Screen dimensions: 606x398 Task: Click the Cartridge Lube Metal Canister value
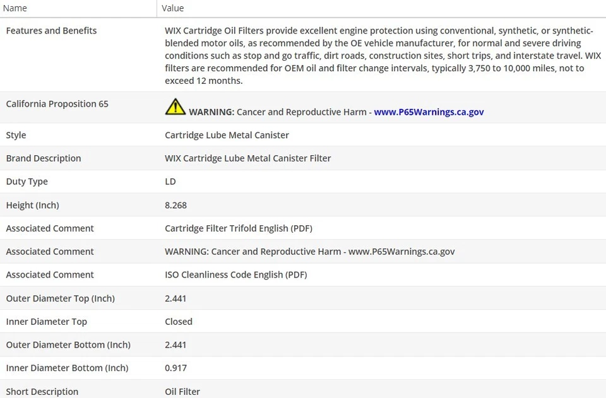click(x=227, y=135)
